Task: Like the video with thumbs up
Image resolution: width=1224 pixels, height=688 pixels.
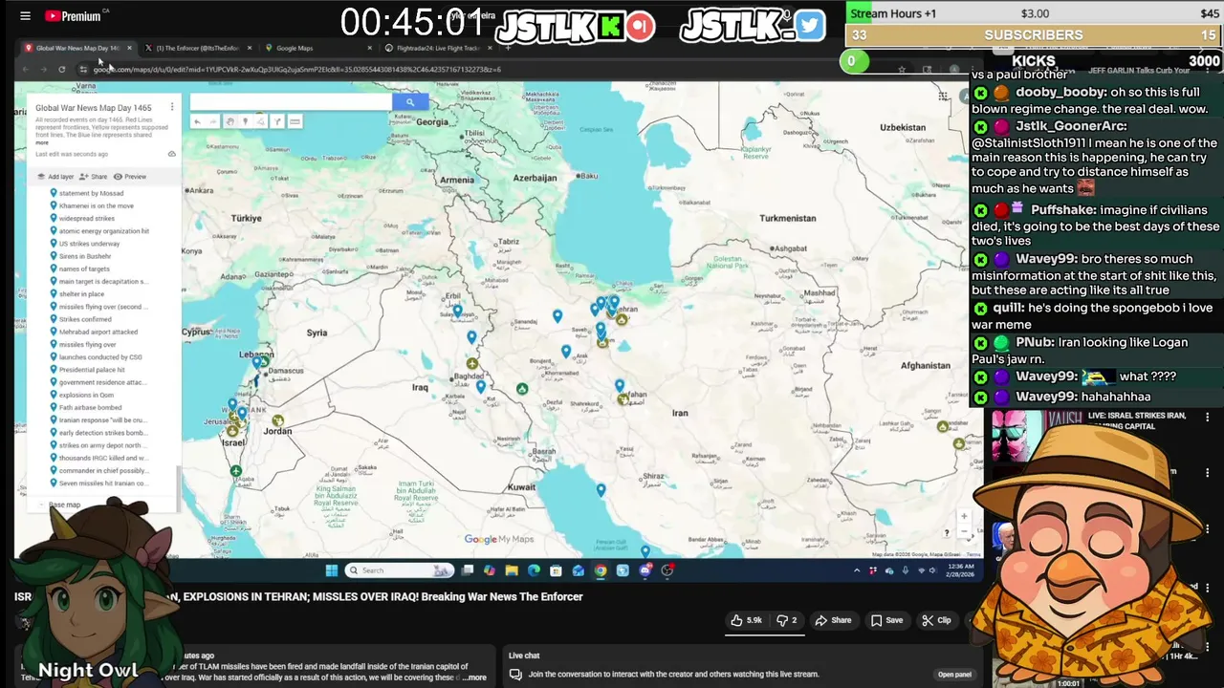Action: (x=746, y=620)
